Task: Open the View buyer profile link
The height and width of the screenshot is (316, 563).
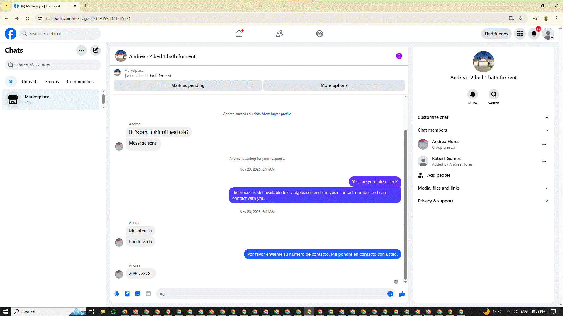Action: [277, 114]
